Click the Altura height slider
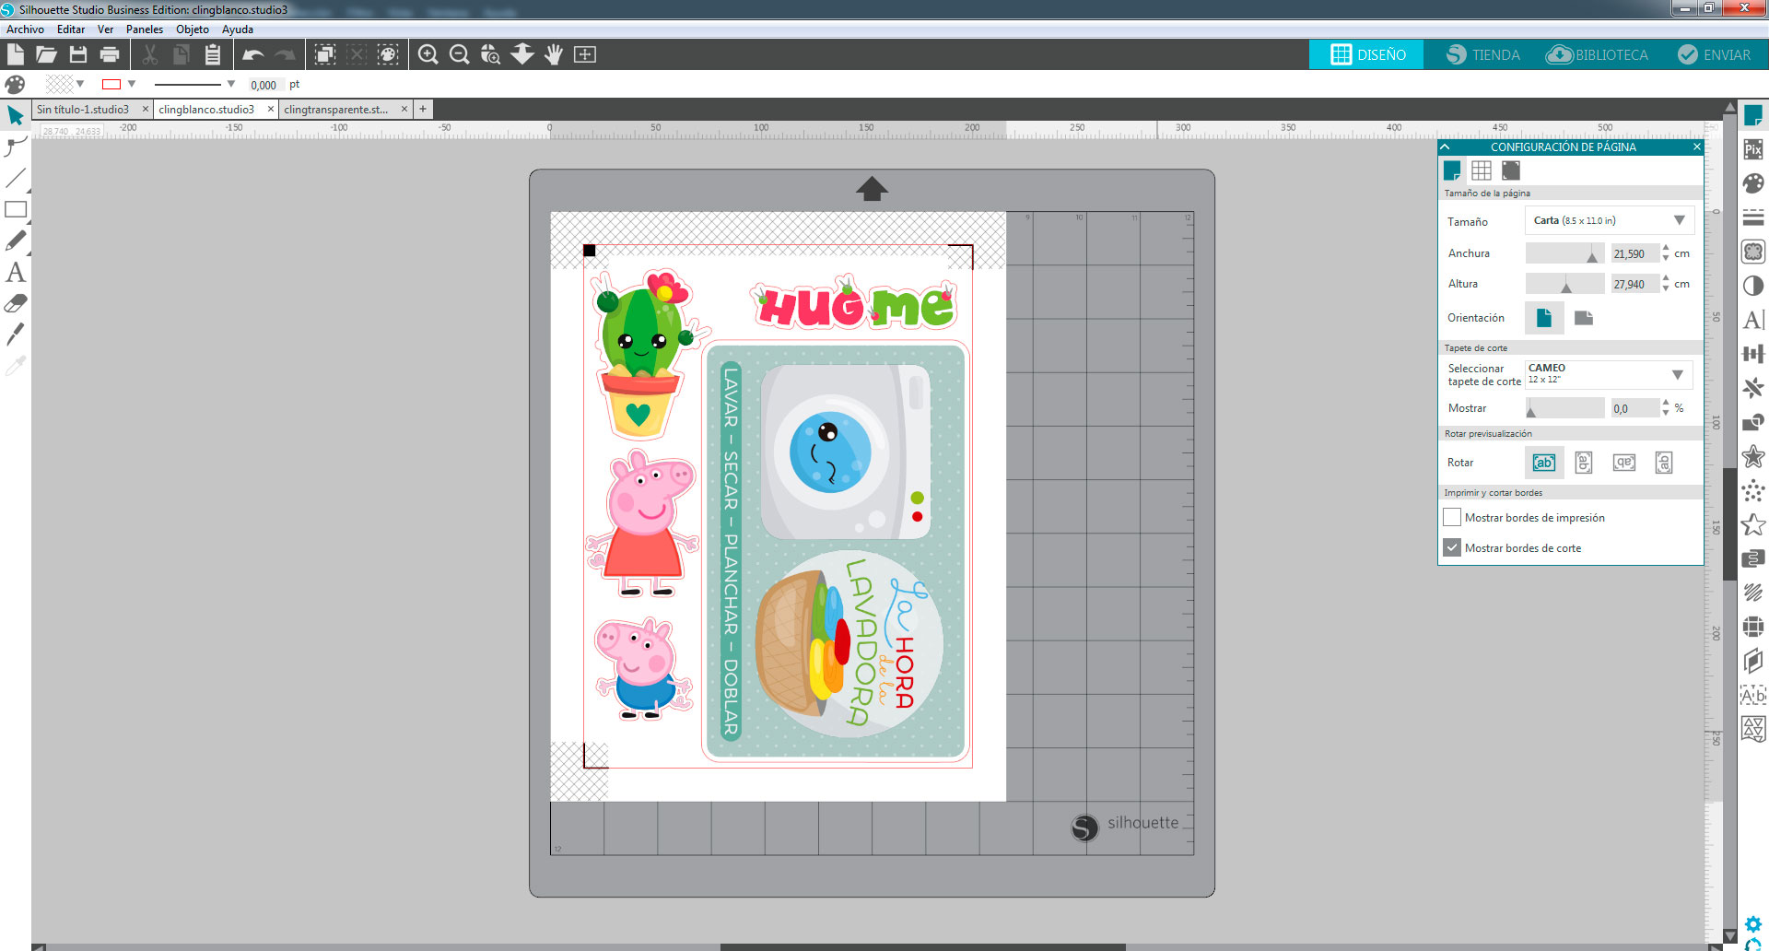This screenshot has height=951, width=1769. coord(1565,284)
